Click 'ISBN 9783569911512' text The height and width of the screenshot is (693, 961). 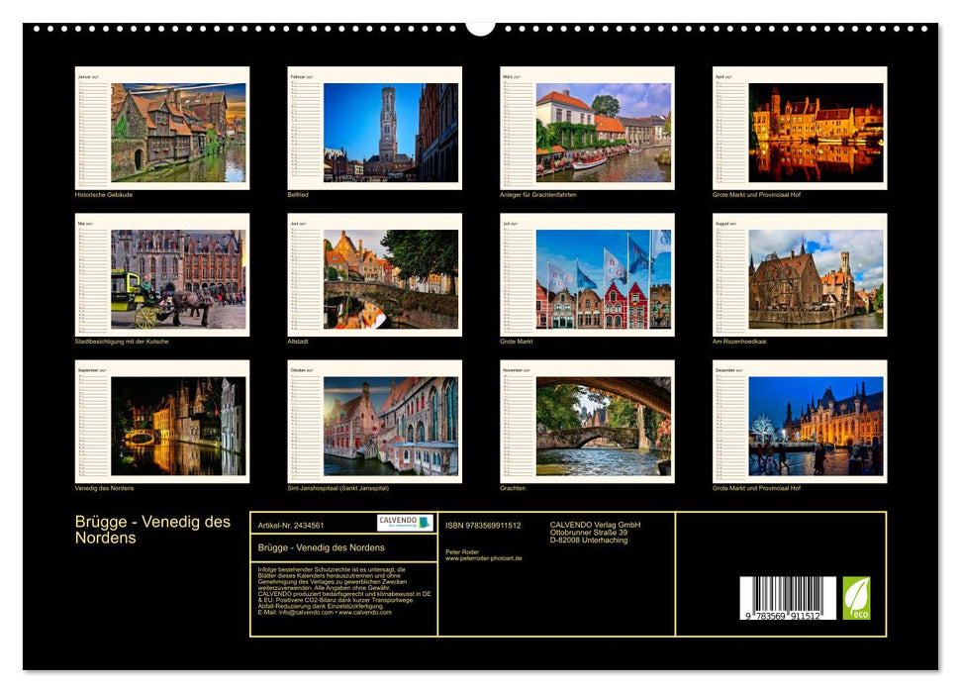tap(483, 526)
